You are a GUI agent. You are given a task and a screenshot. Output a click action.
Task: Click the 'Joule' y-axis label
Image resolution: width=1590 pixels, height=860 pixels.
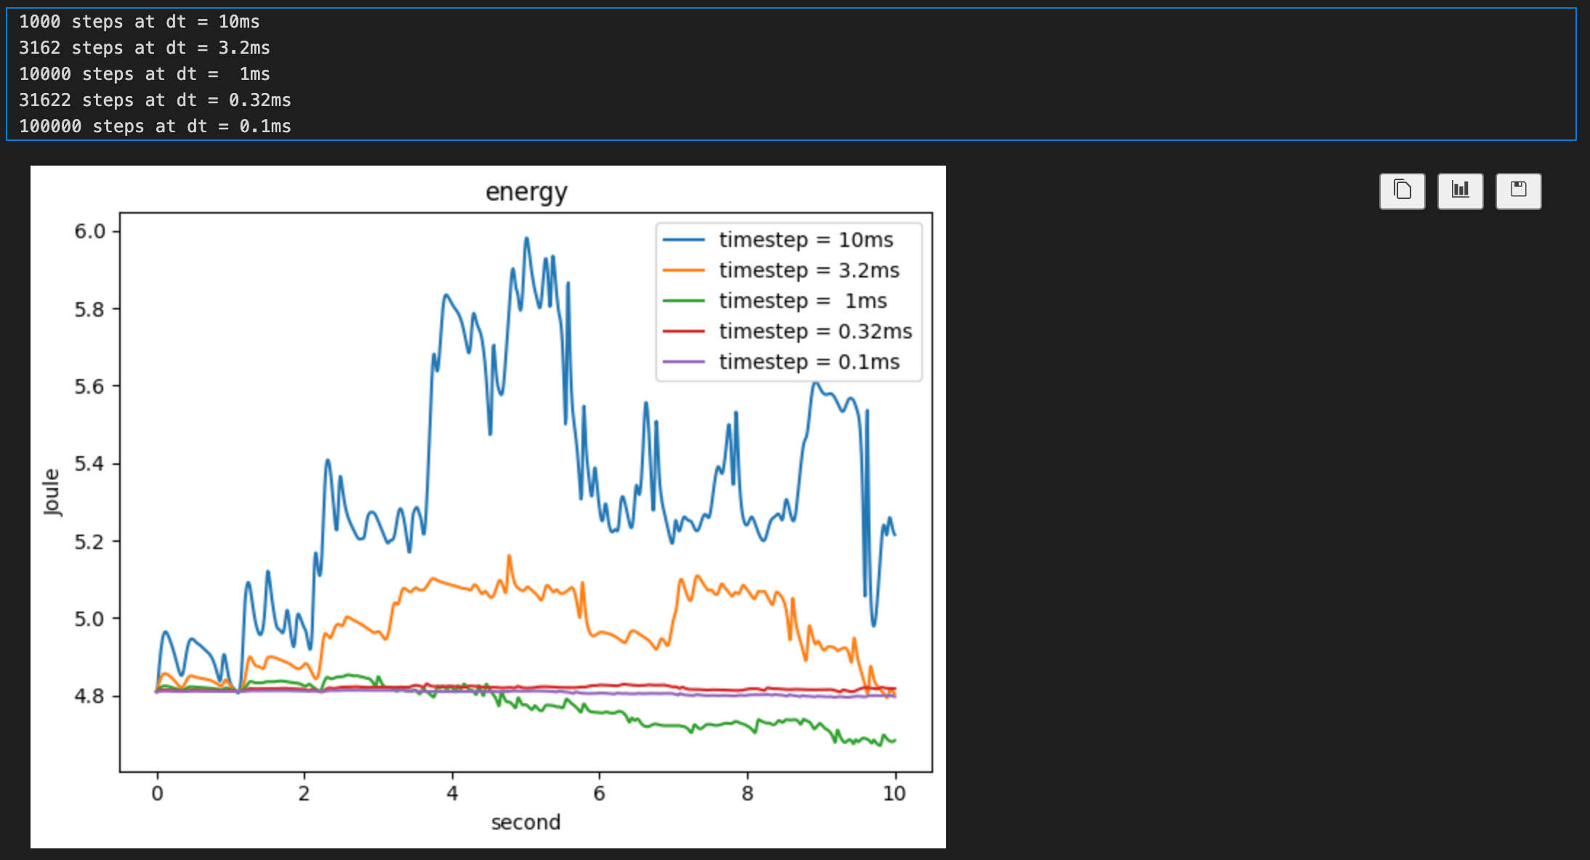pos(52,492)
